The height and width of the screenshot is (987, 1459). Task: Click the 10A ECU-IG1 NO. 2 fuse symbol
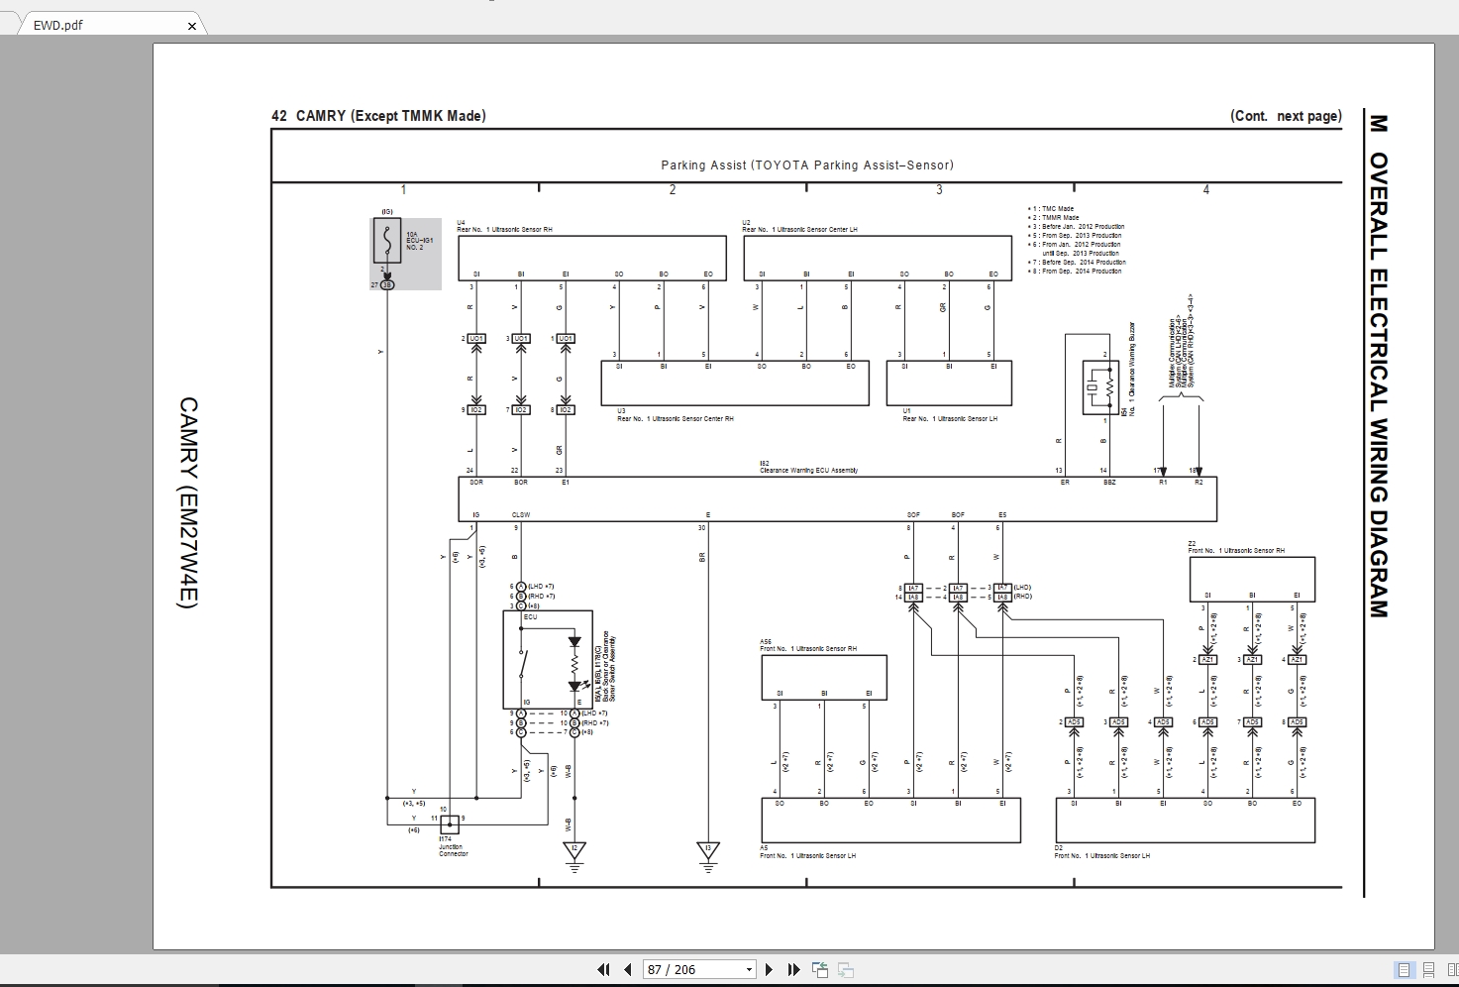pos(386,241)
